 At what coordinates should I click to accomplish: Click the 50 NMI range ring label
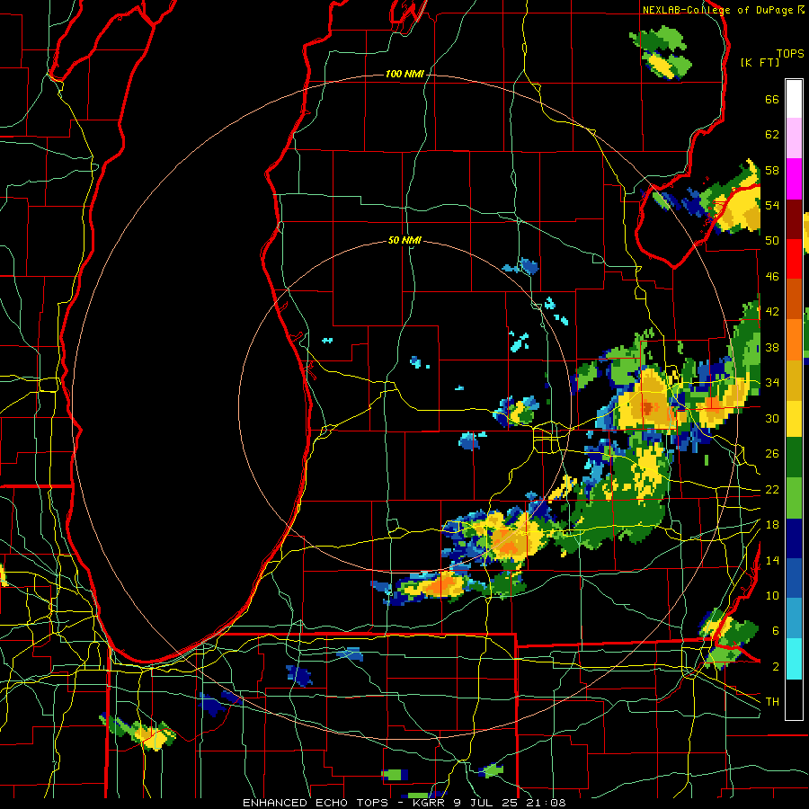[x=404, y=240]
